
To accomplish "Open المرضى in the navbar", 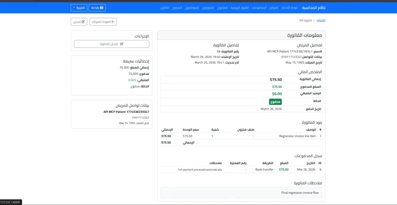I will tap(177, 8).
